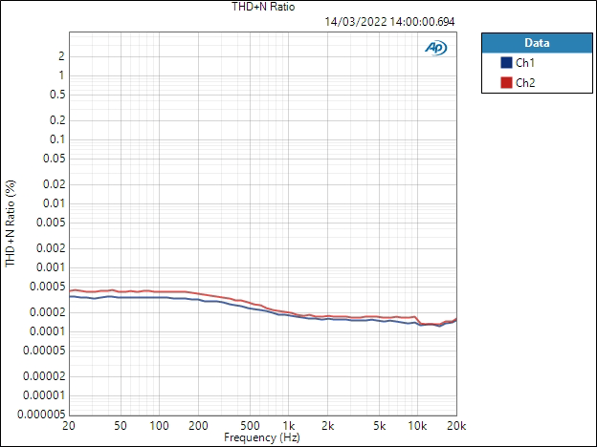Click the 100 tick on frequency axis
Image resolution: width=597 pixels, height=447 pixels.
coord(159,425)
